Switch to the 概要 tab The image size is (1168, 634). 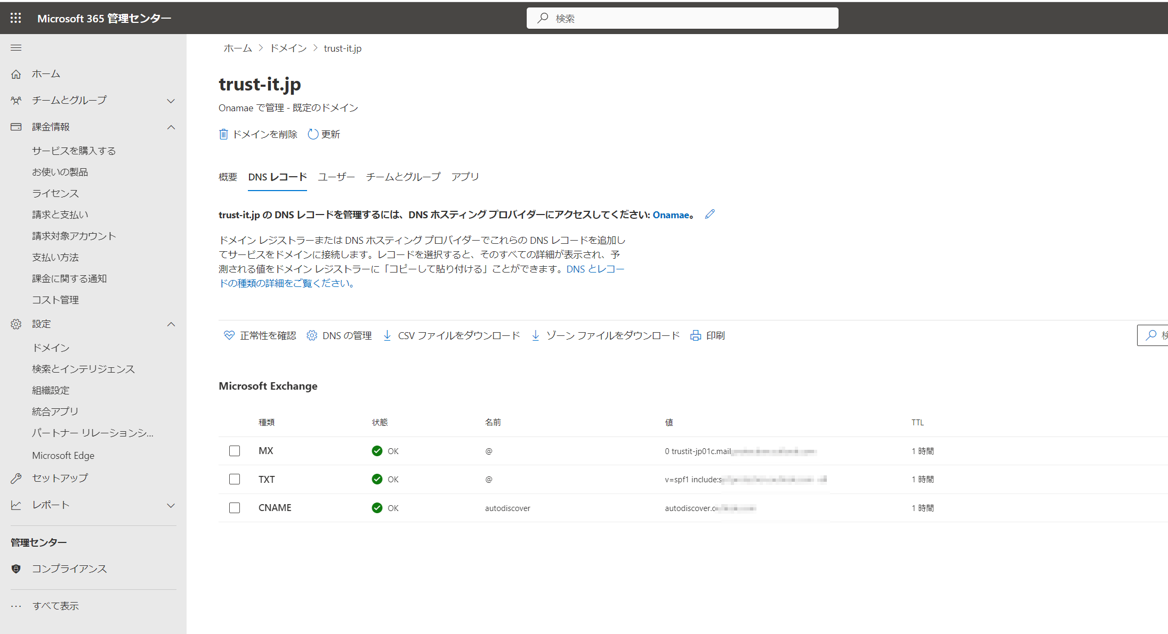point(228,177)
